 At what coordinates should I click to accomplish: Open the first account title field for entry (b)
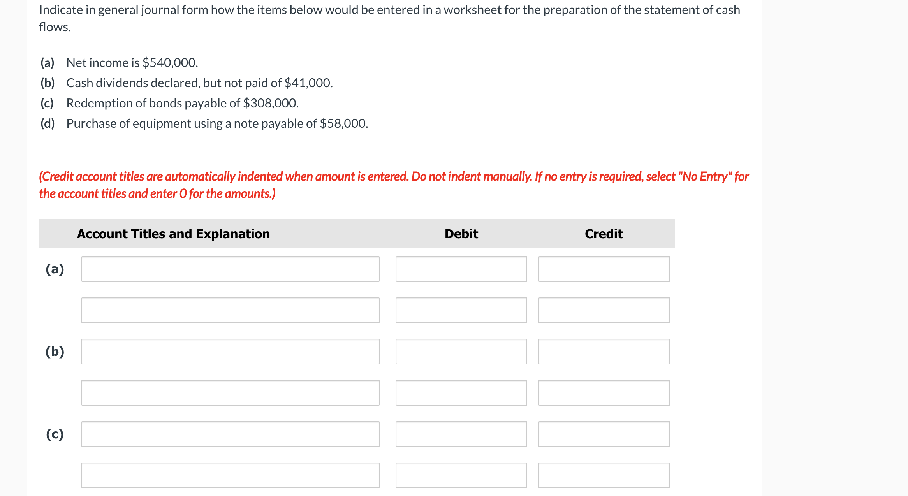(231, 352)
